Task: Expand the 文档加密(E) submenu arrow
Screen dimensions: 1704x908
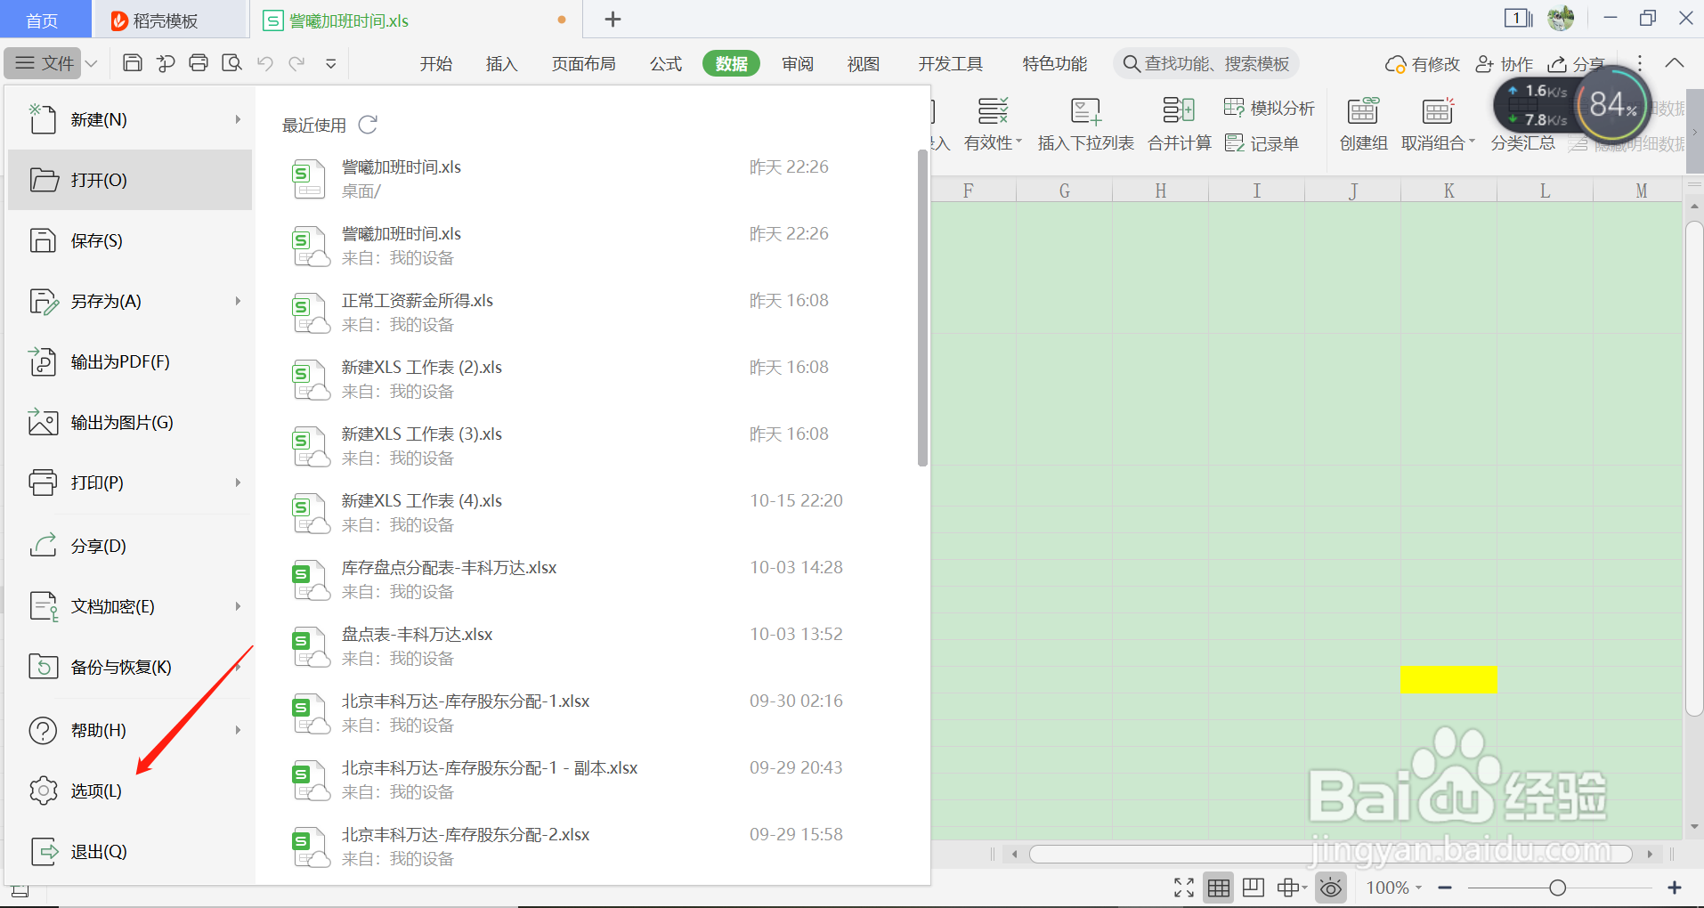Action: [238, 606]
